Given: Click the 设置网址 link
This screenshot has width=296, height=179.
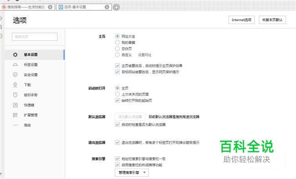Looking at the screenshot, I should pos(145,55).
